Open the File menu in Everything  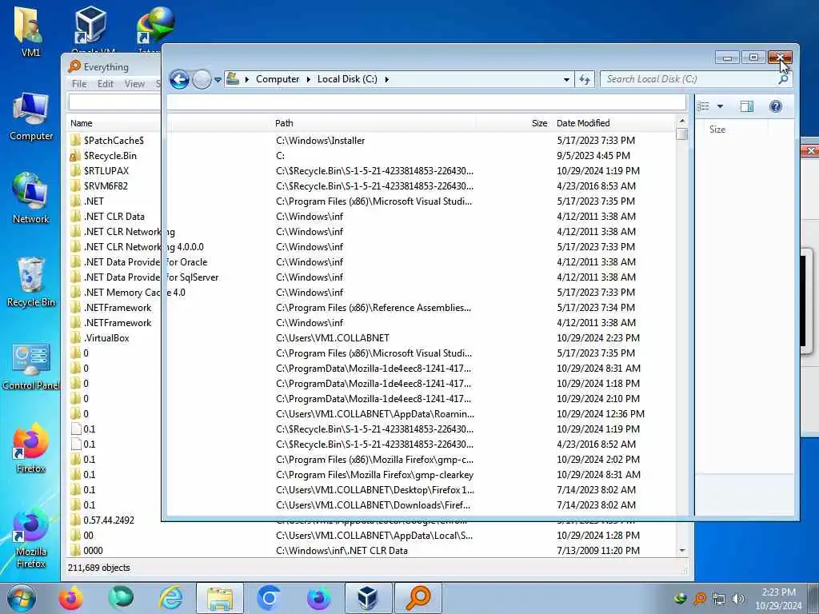[79, 84]
